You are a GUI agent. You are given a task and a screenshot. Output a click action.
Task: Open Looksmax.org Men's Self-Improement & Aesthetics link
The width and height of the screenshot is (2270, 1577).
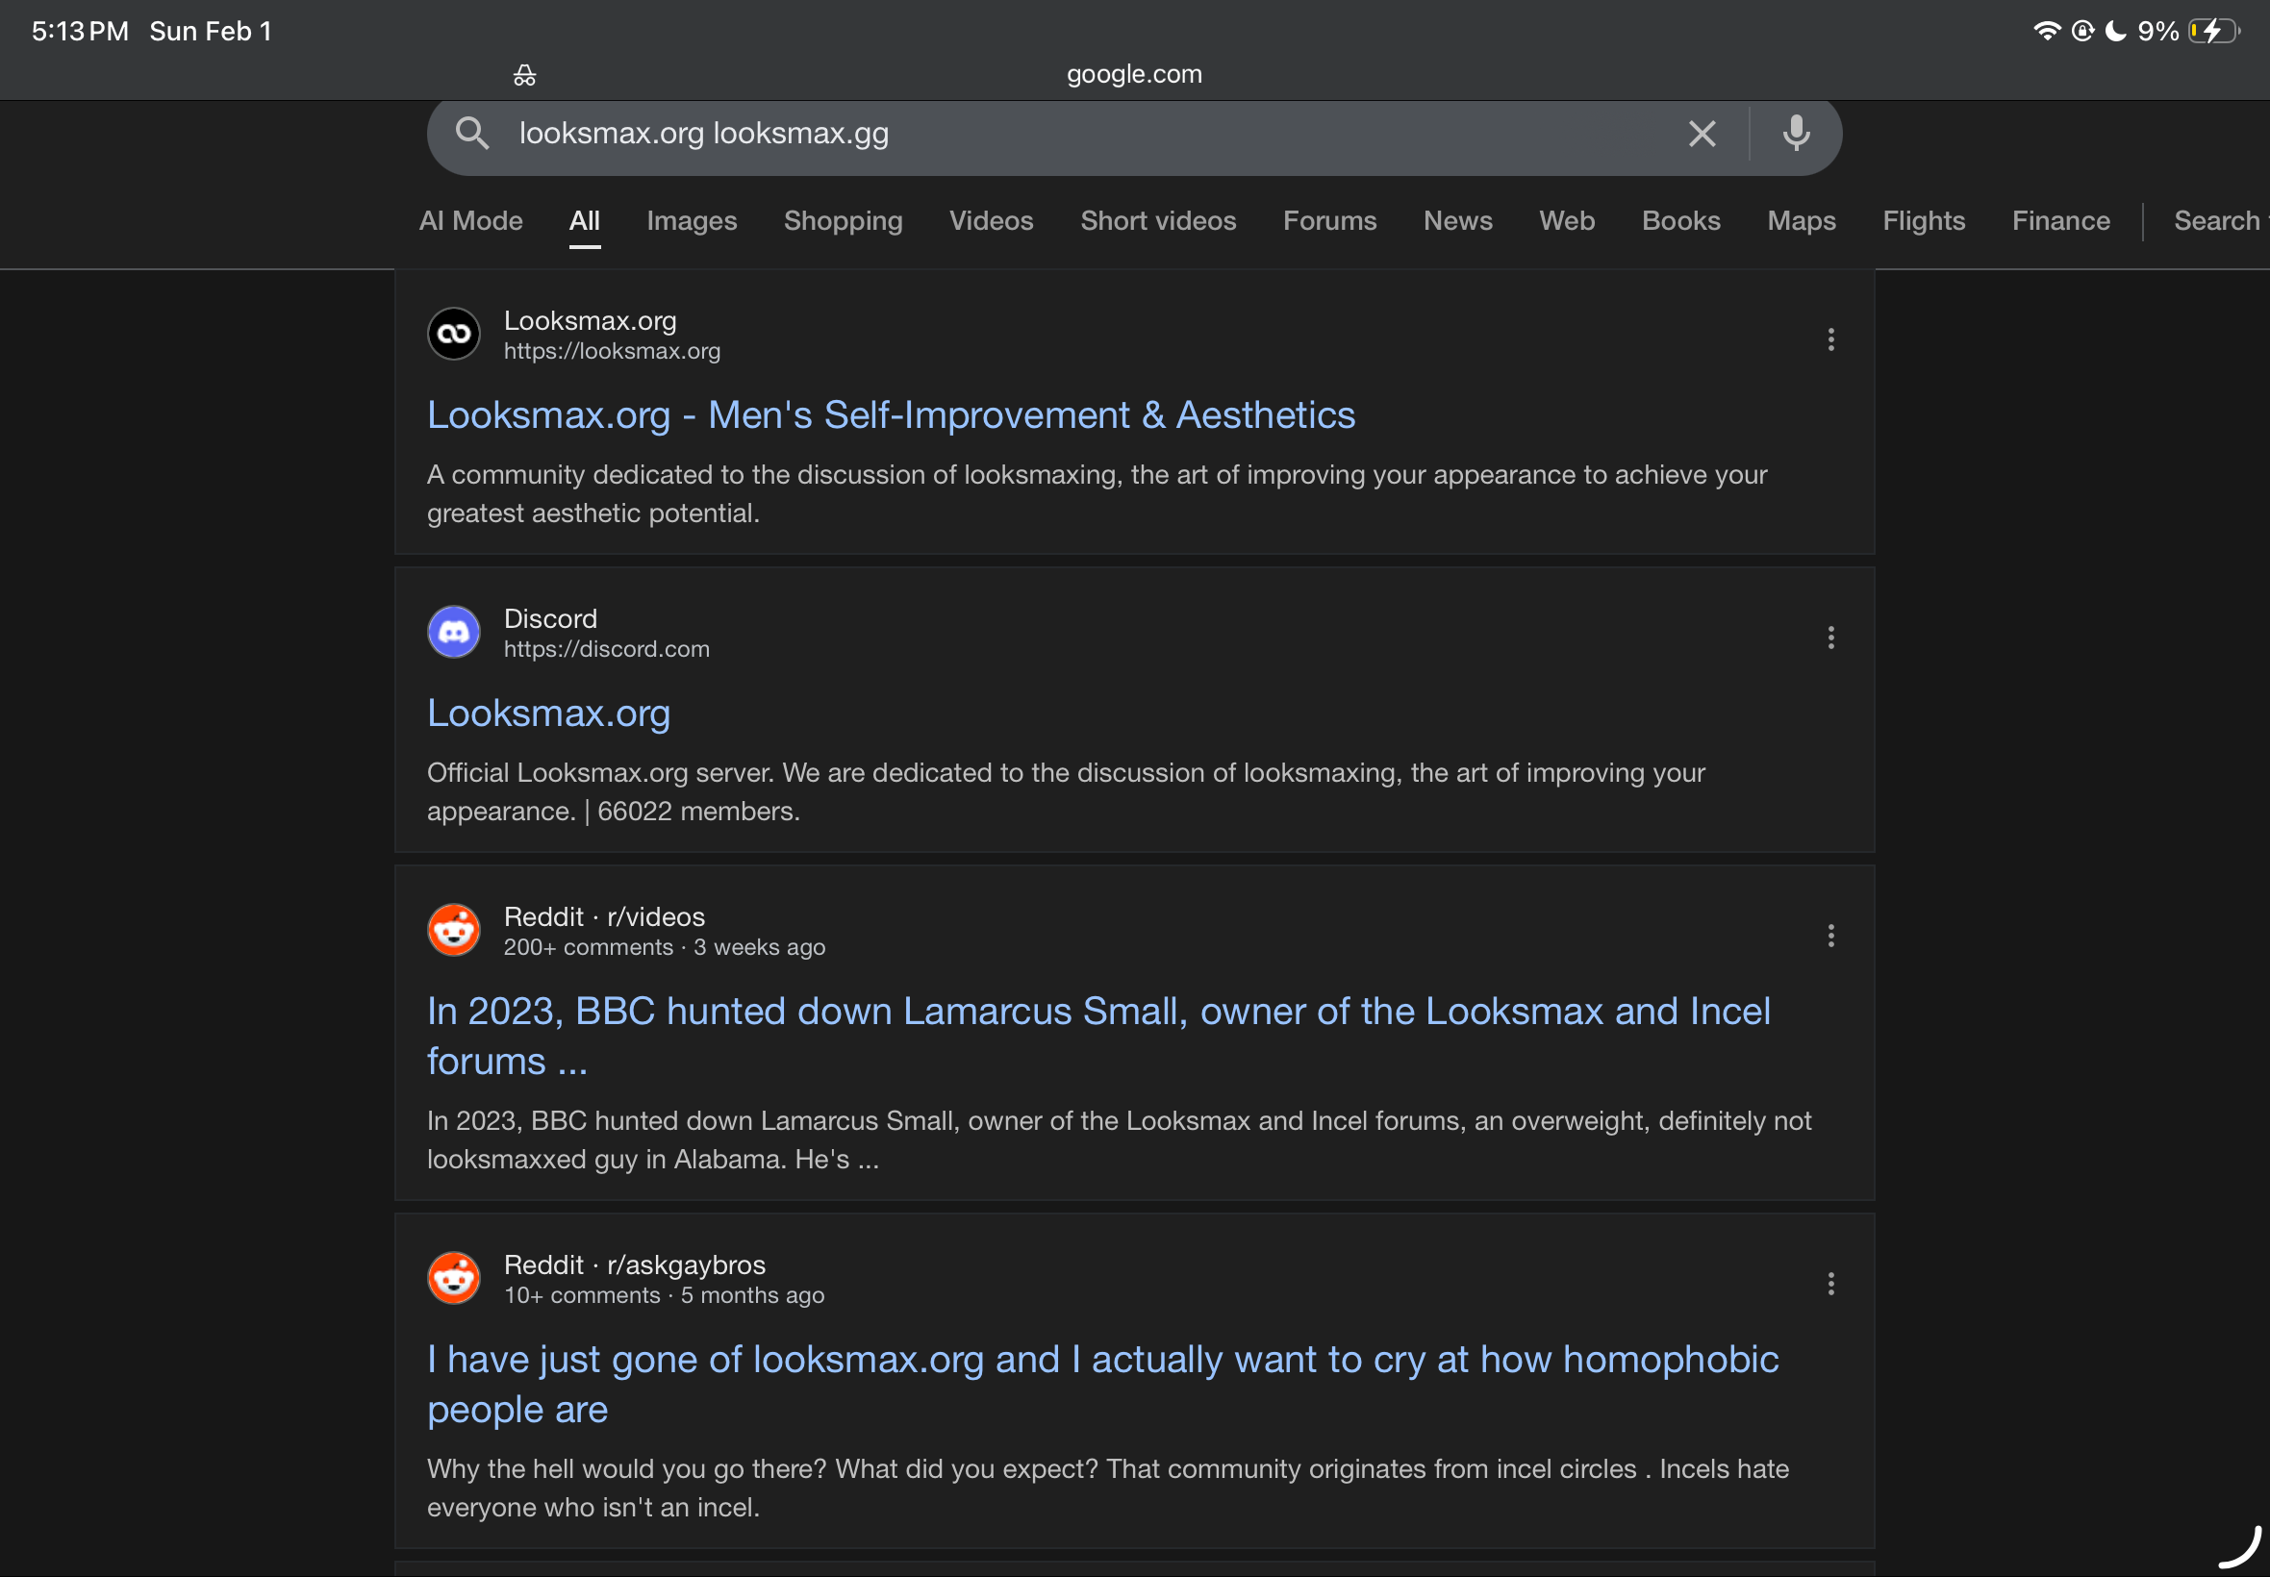coord(891,416)
